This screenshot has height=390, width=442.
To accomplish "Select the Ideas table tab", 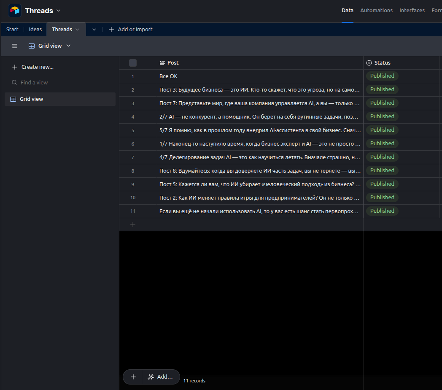I will click(x=35, y=30).
